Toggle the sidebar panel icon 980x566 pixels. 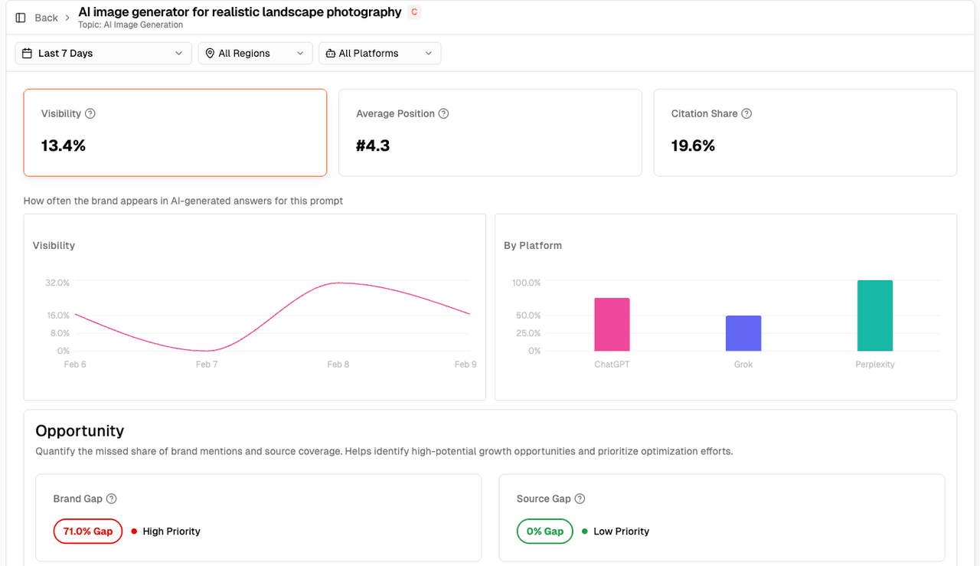point(21,18)
